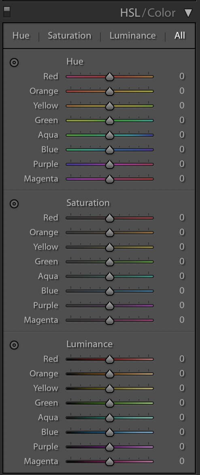Switch to the Luminance tab
This screenshot has height=475, width=200.
132,35
